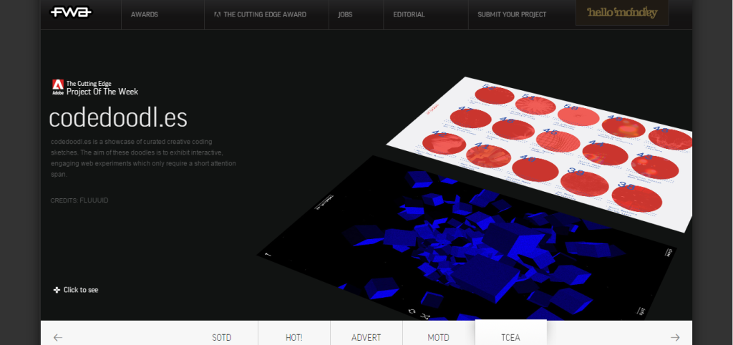The image size is (733, 345).
Task: Select the active TCEA tab
Action: coord(510,336)
